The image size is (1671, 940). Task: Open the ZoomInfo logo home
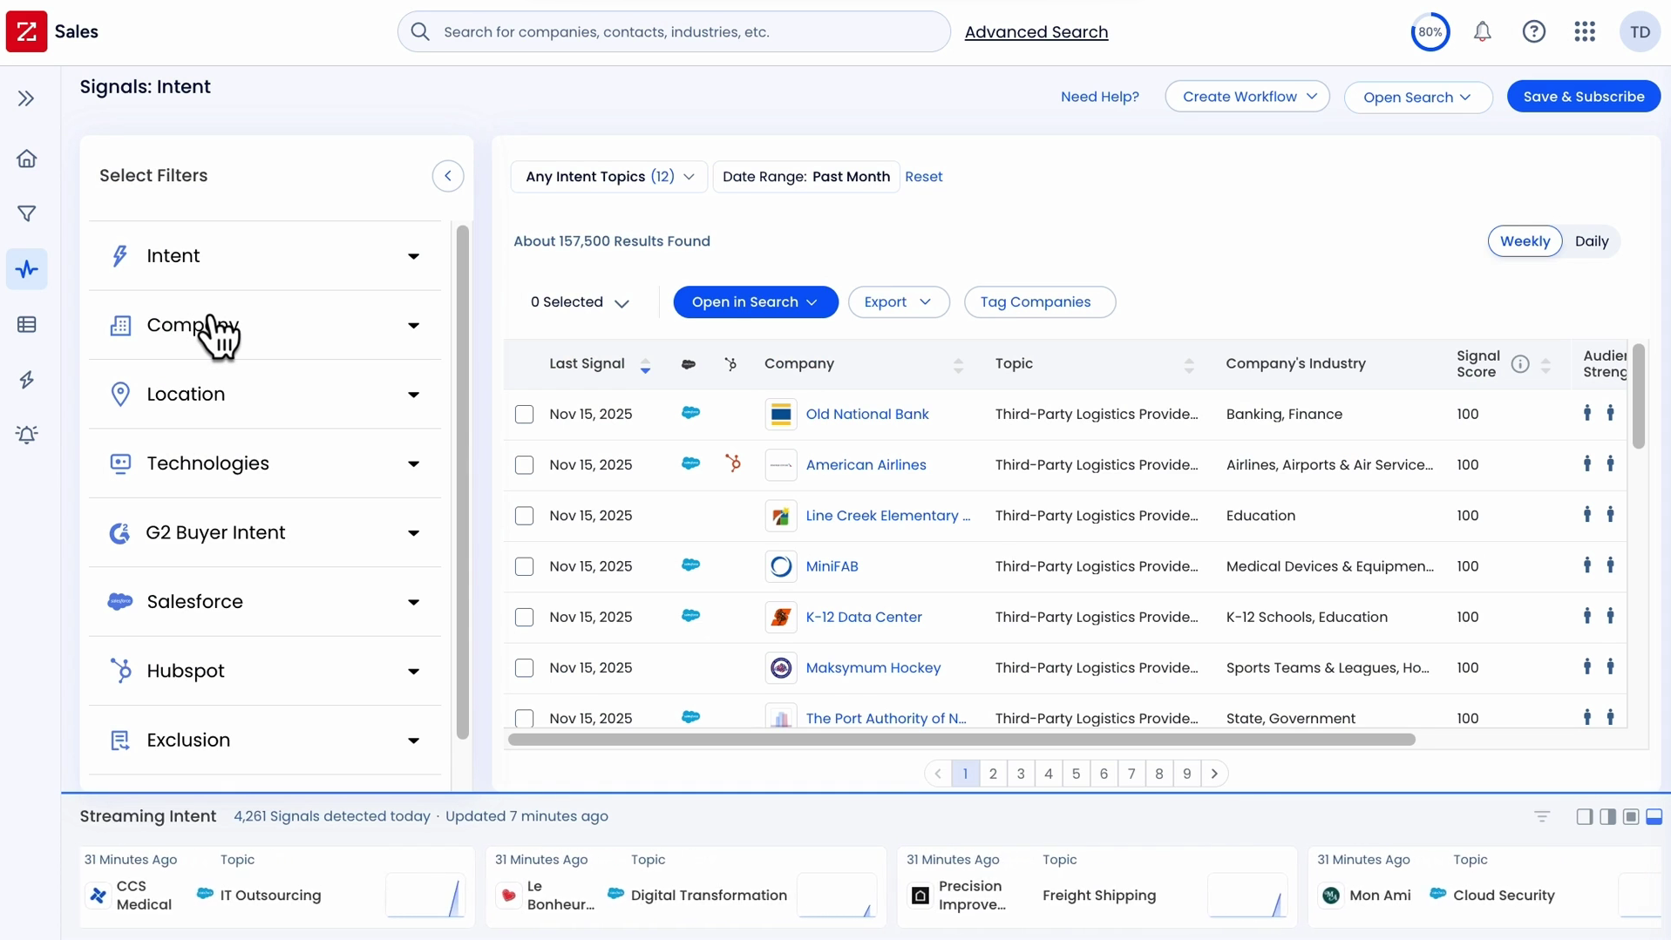coord(26,32)
